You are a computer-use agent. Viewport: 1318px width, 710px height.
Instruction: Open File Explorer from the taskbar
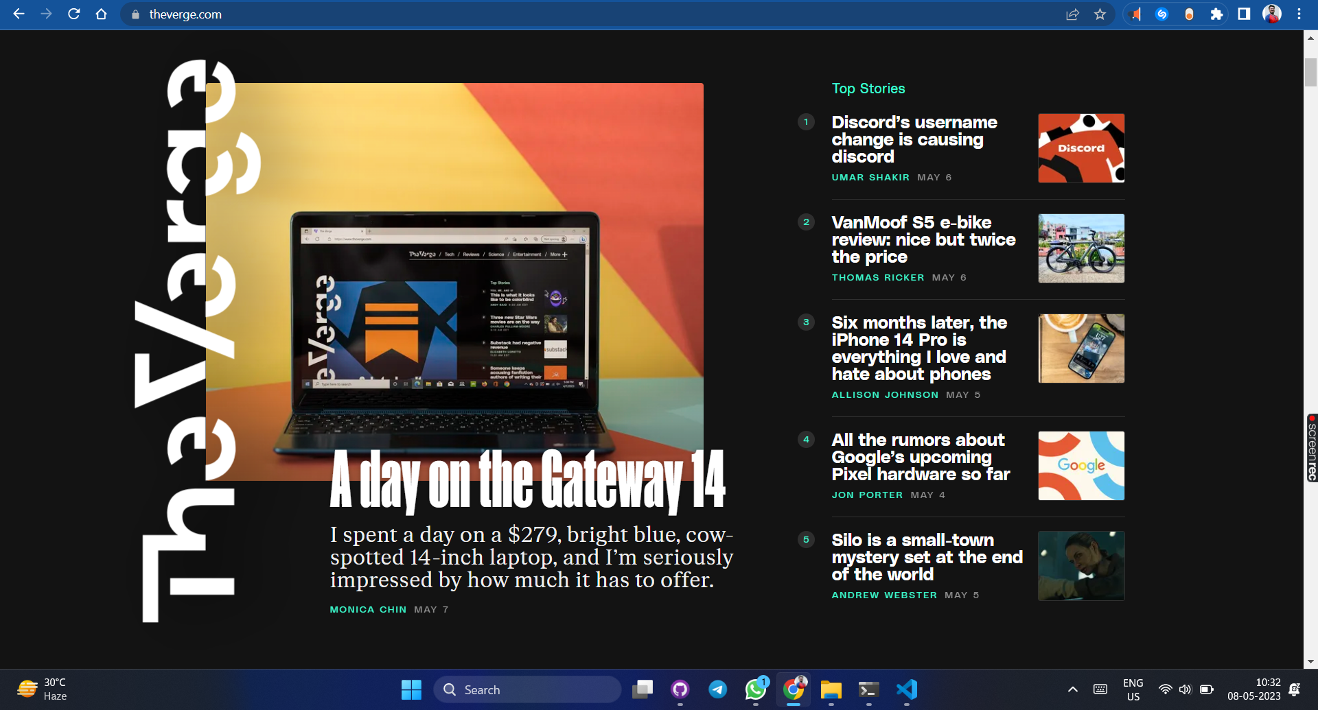click(831, 689)
